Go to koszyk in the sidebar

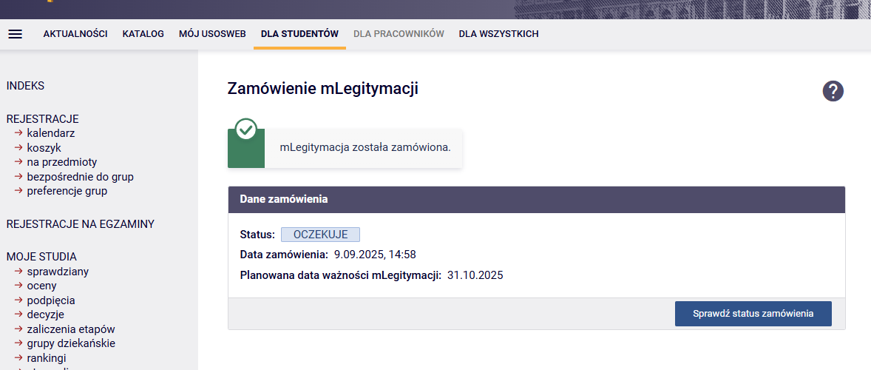[x=44, y=148]
